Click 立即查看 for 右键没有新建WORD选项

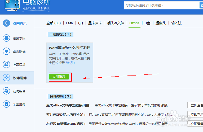[195, 124]
